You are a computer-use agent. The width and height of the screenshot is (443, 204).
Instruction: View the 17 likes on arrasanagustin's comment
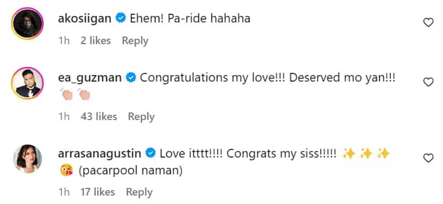tap(98, 192)
